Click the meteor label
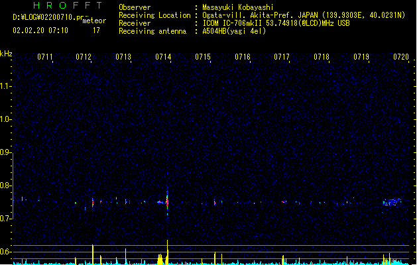This screenshot has width=417, height=265. point(94,21)
